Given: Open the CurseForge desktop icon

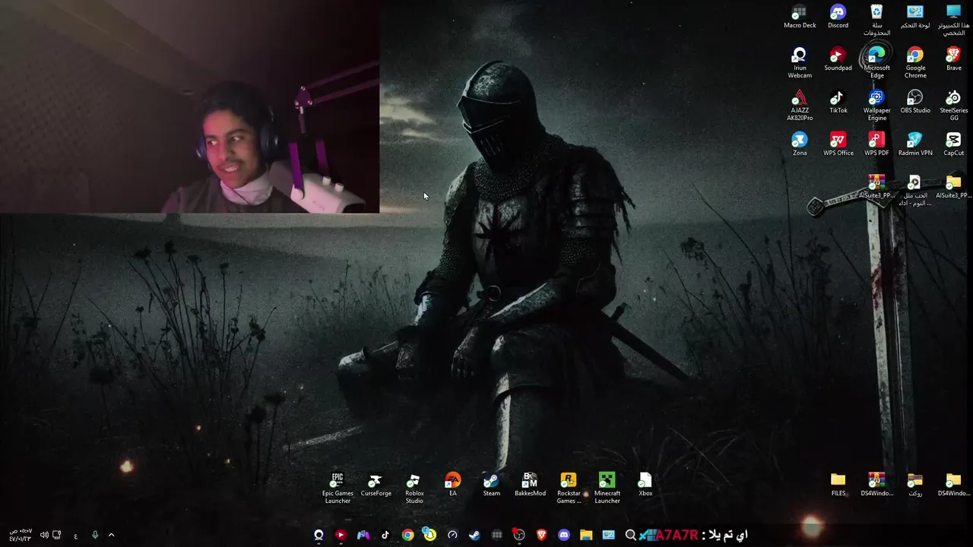Looking at the screenshot, I should pos(376,485).
